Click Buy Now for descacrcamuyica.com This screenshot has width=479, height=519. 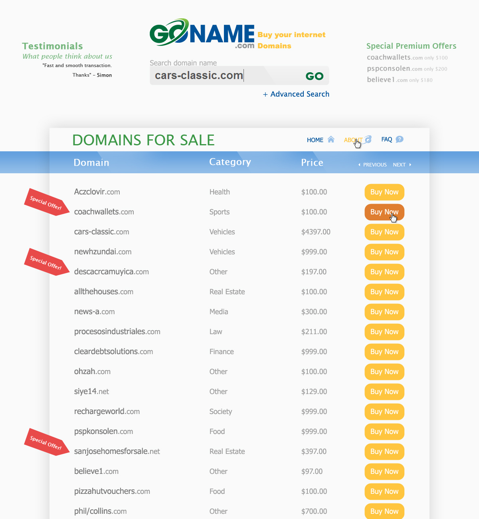(384, 272)
